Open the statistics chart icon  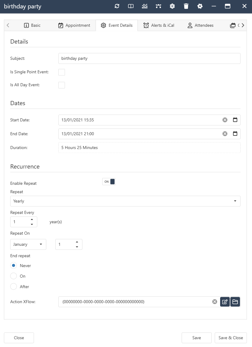click(145, 6)
